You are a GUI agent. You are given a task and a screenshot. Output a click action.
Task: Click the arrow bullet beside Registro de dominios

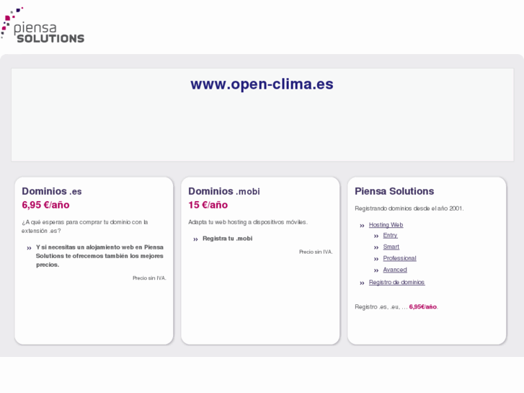click(362, 283)
